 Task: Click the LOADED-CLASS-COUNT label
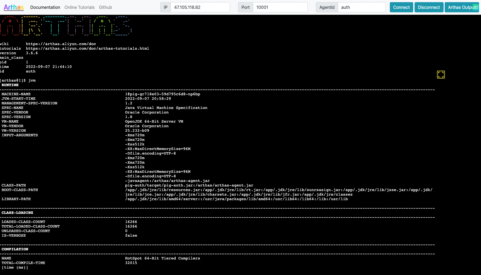click(x=23, y=222)
